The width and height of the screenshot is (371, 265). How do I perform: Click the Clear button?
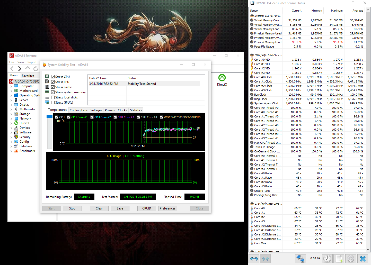point(99,208)
